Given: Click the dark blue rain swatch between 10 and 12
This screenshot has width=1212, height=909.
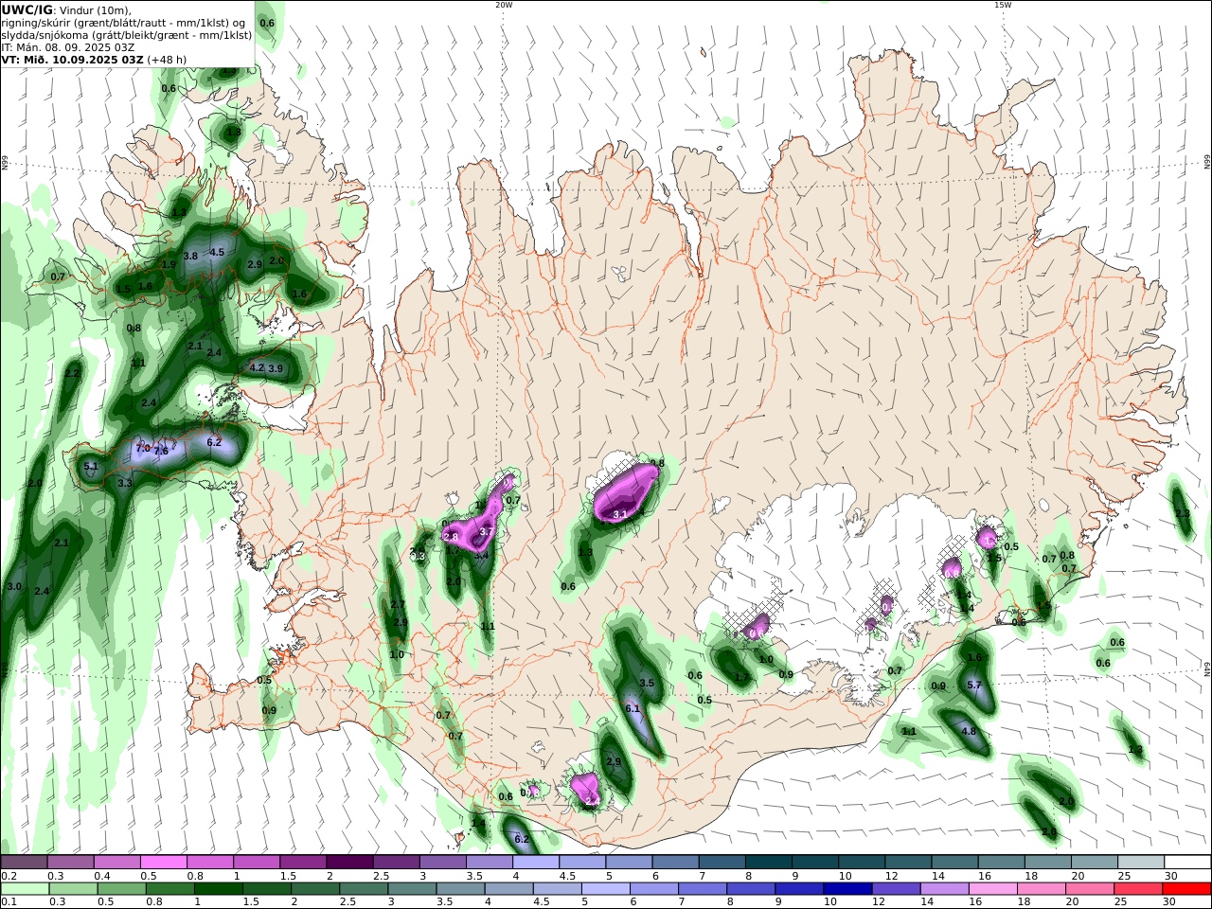Looking at the screenshot, I should pos(847,889).
